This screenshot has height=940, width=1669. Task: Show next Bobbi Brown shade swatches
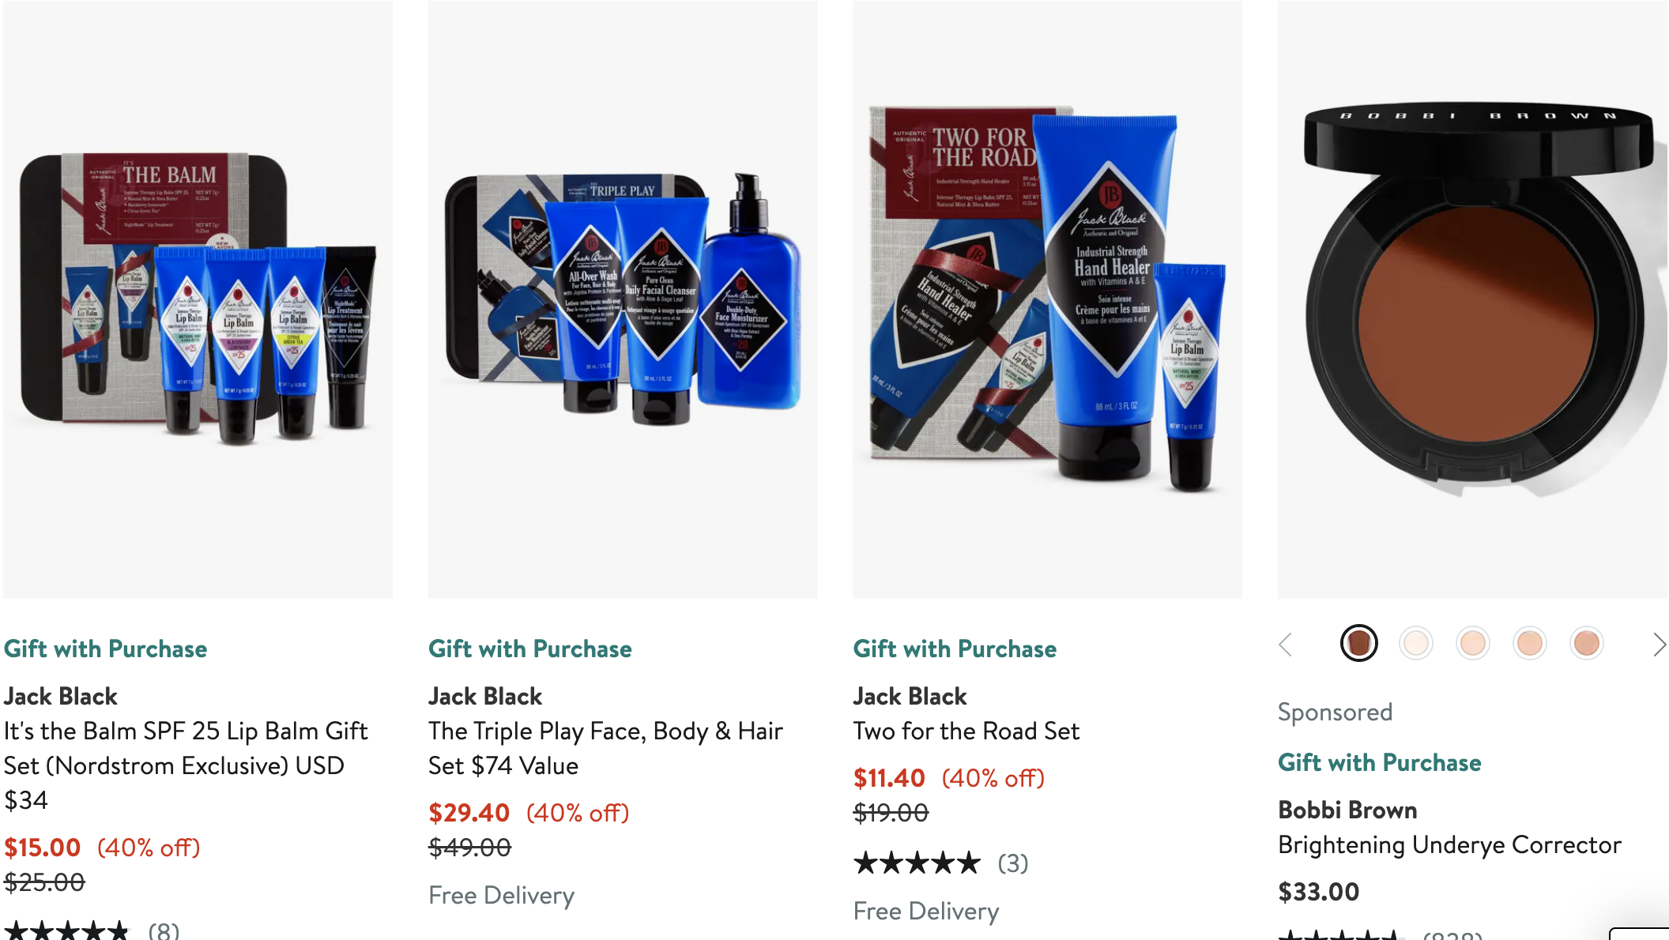coord(1659,645)
